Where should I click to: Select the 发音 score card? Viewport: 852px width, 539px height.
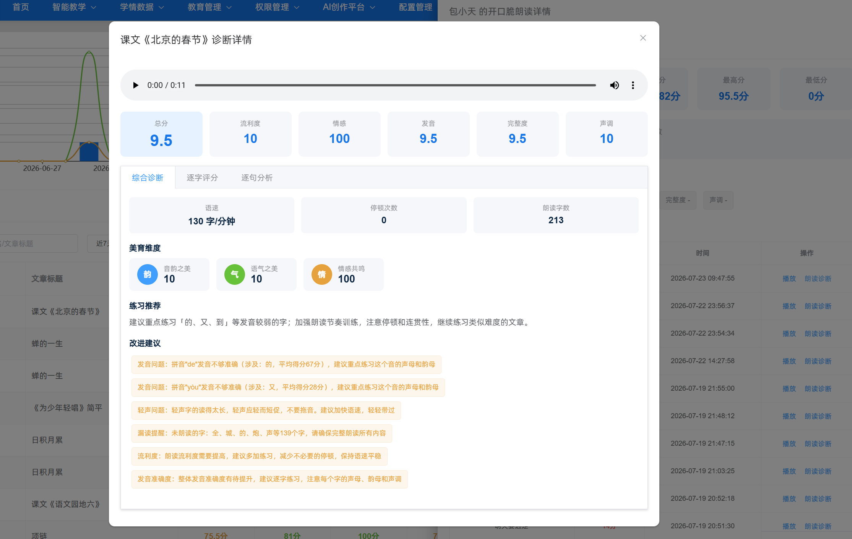point(428,134)
